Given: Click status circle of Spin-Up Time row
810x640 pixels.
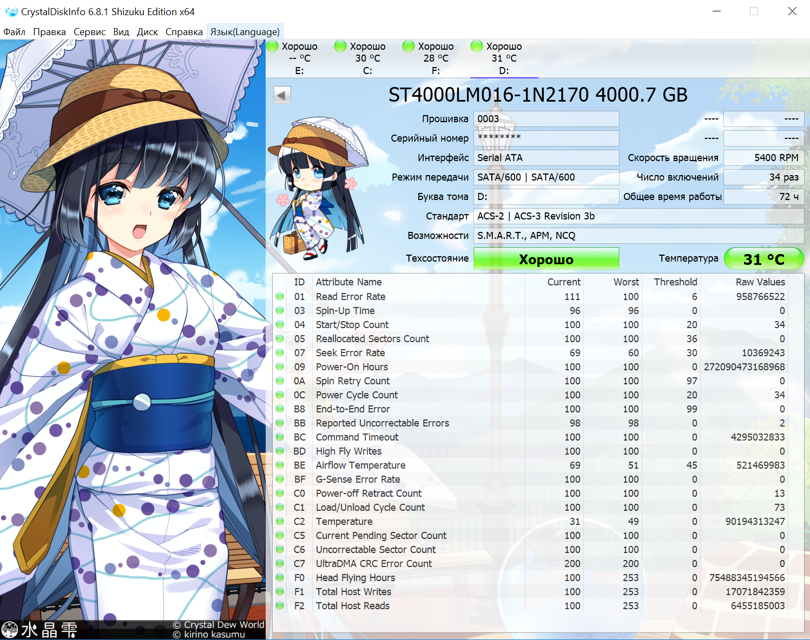Looking at the screenshot, I should 280,310.
